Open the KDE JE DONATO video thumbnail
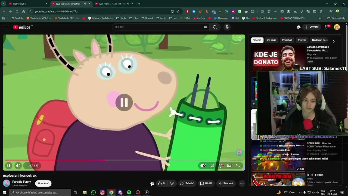The height and width of the screenshot is (196, 348). 278,59
